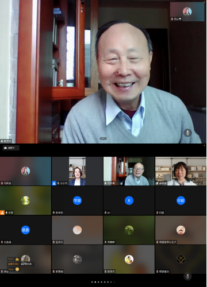This screenshot has width=207, height=287.
Task: Click the cloud recording indicator
Action: pos(11,148)
